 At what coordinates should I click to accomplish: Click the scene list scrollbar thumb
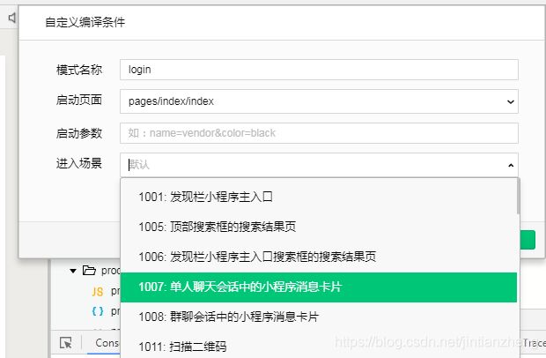(x=518, y=197)
